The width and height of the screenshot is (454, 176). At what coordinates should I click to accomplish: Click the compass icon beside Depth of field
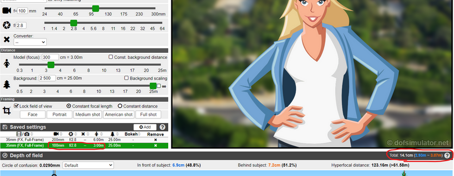(x=5, y=156)
